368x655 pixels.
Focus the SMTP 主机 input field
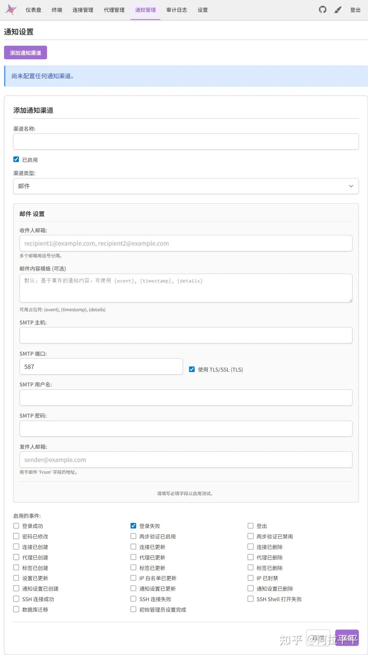click(x=186, y=335)
